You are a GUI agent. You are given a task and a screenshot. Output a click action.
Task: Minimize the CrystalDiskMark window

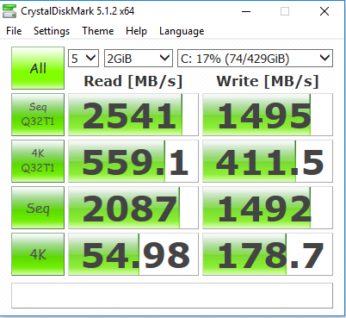246,11
